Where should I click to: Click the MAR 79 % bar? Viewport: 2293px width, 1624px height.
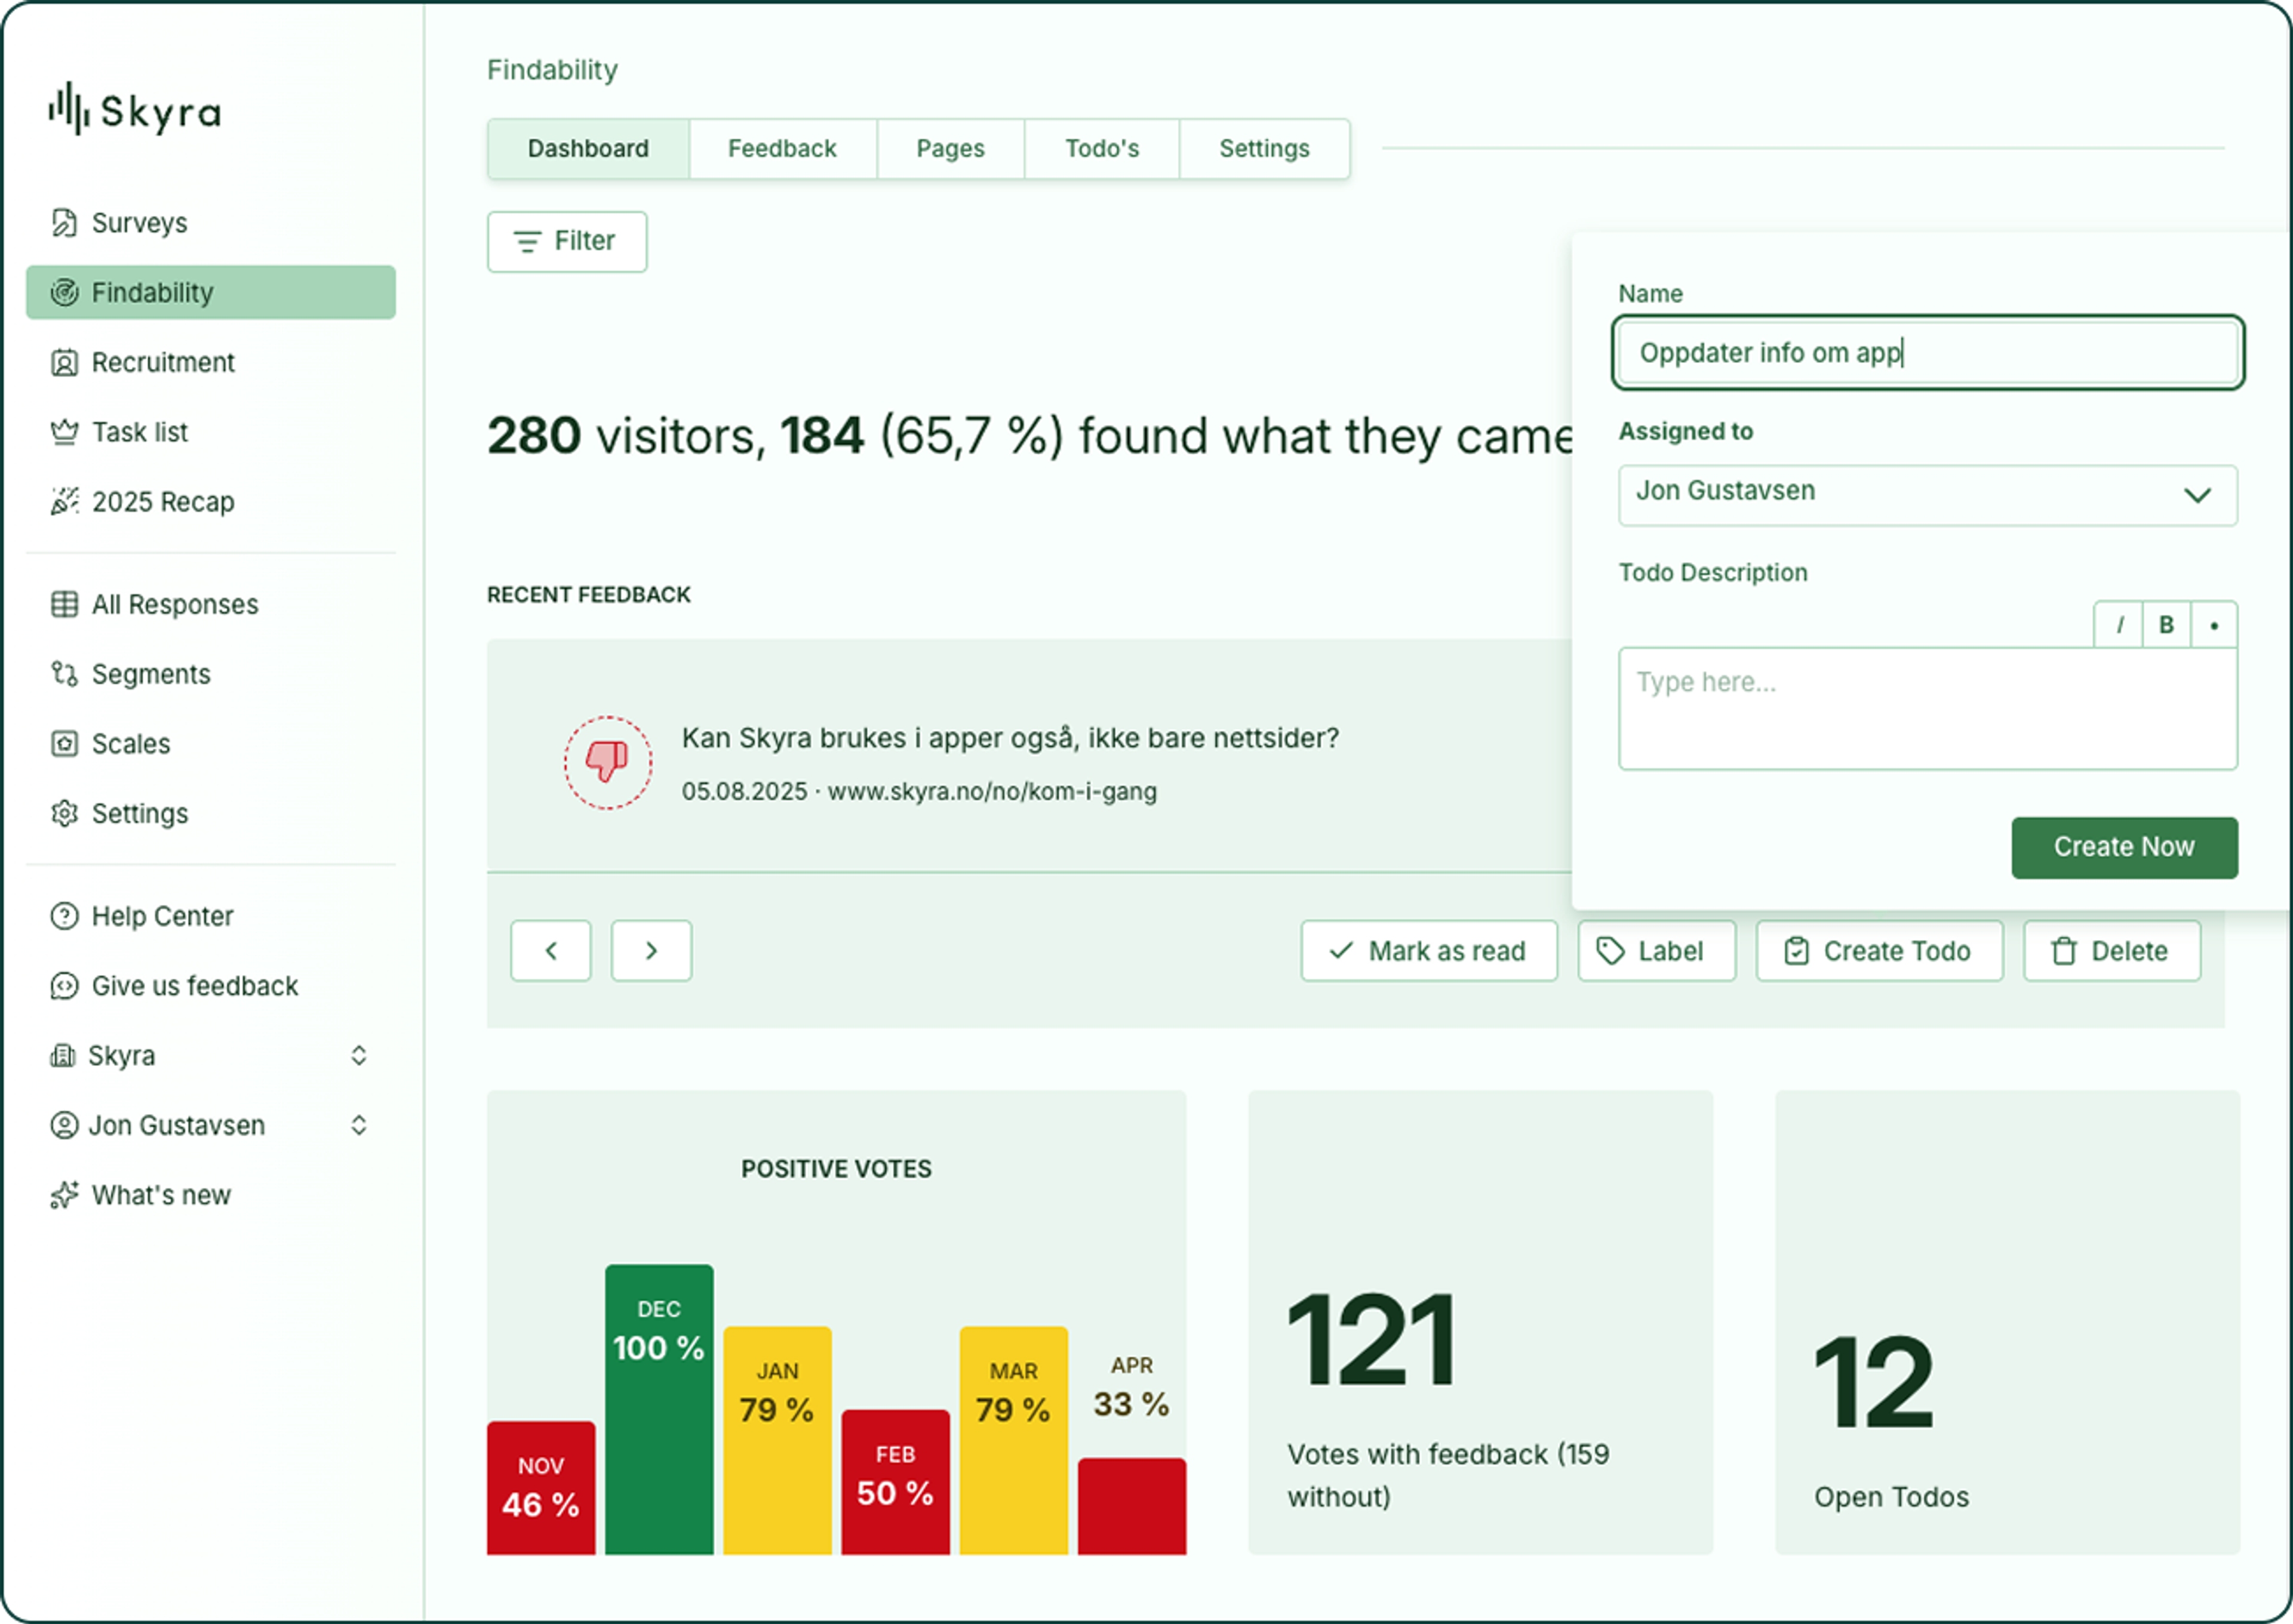pyautogui.click(x=1013, y=1441)
